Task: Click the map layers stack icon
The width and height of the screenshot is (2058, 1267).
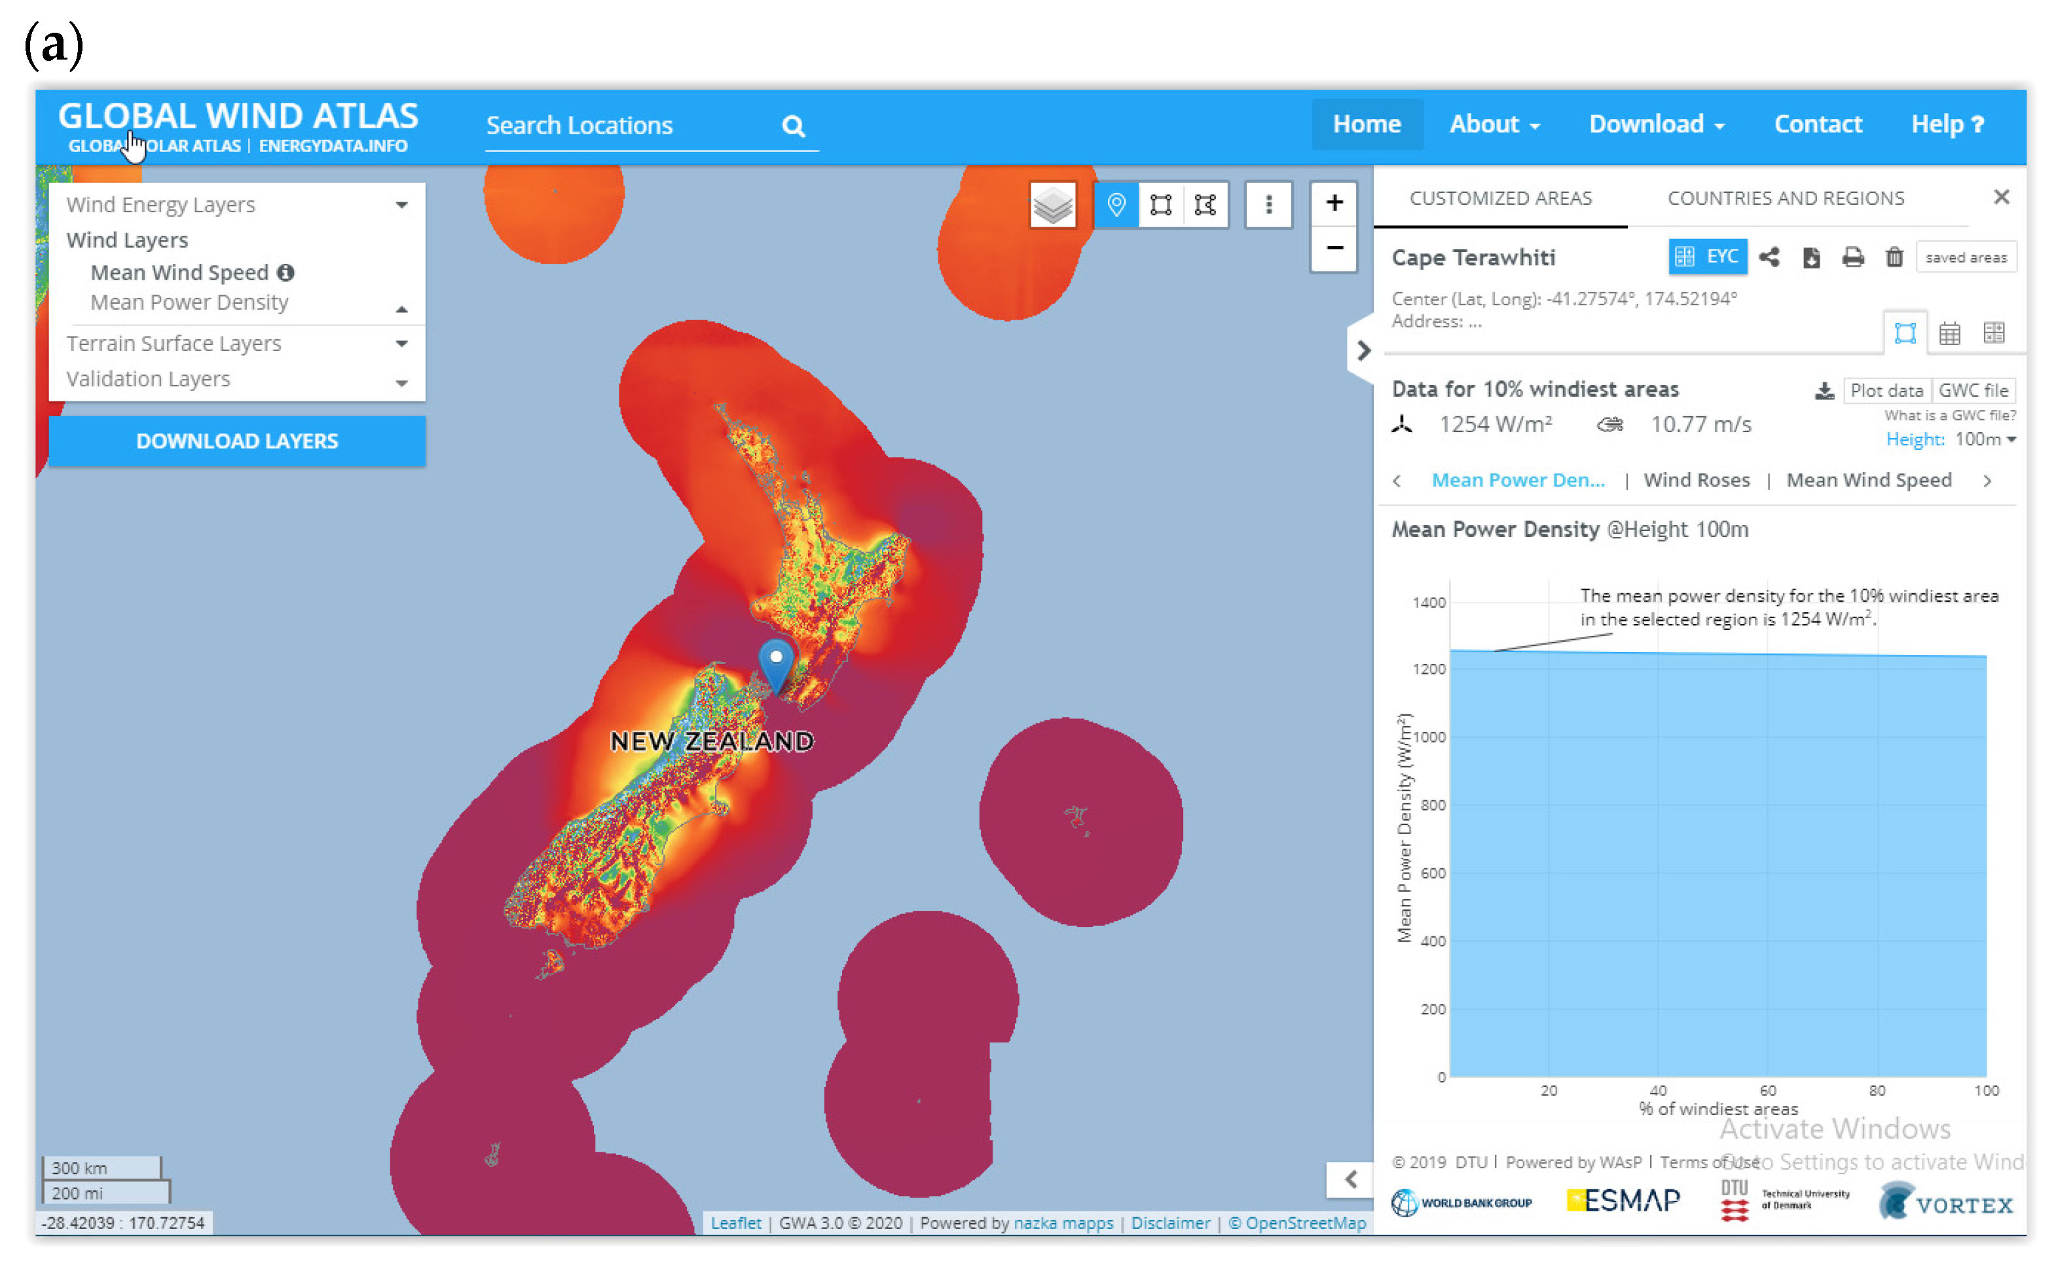Action: (1052, 204)
